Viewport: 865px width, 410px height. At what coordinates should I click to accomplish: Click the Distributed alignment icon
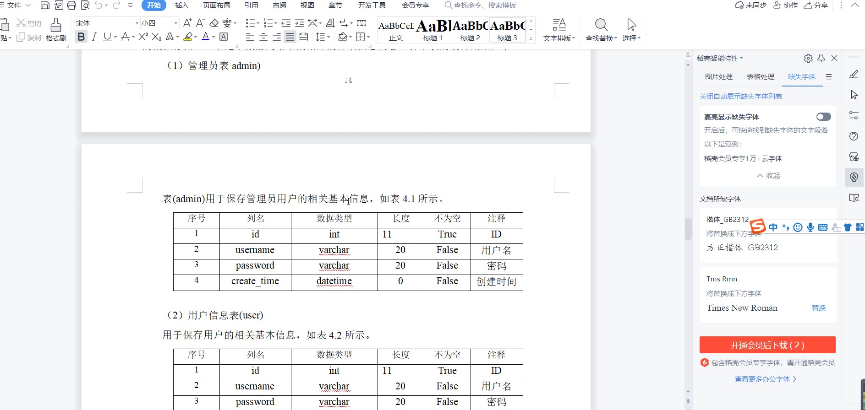(303, 37)
